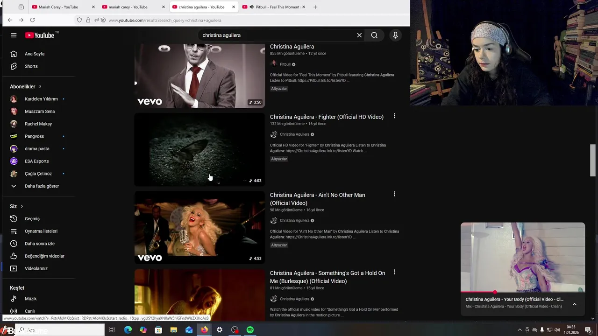
Task: Play the Ain't No Other Man thumbnail
Action: [x=199, y=227]
